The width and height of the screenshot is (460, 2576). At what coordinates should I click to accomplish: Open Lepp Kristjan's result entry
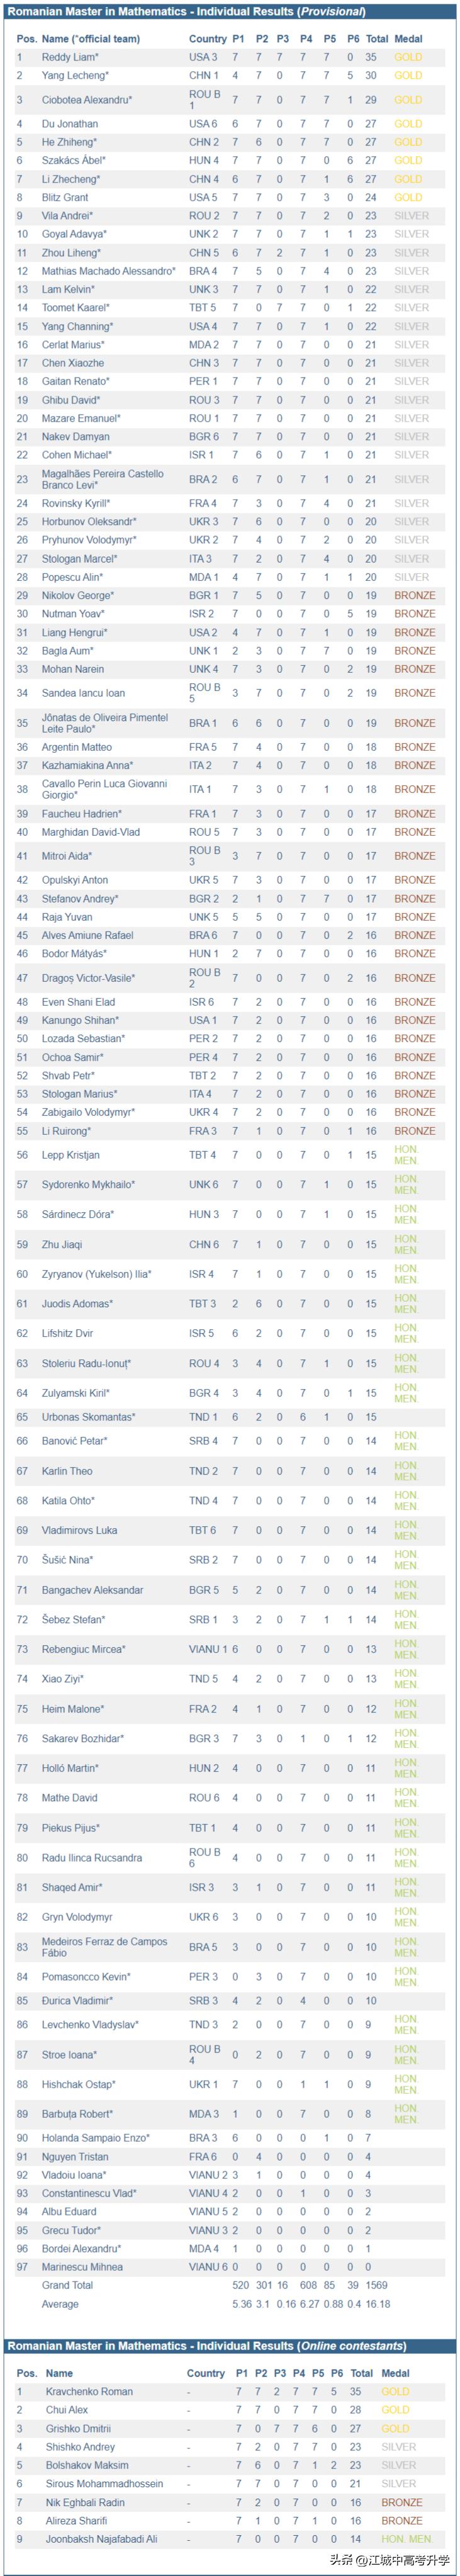click(70, 1155)
